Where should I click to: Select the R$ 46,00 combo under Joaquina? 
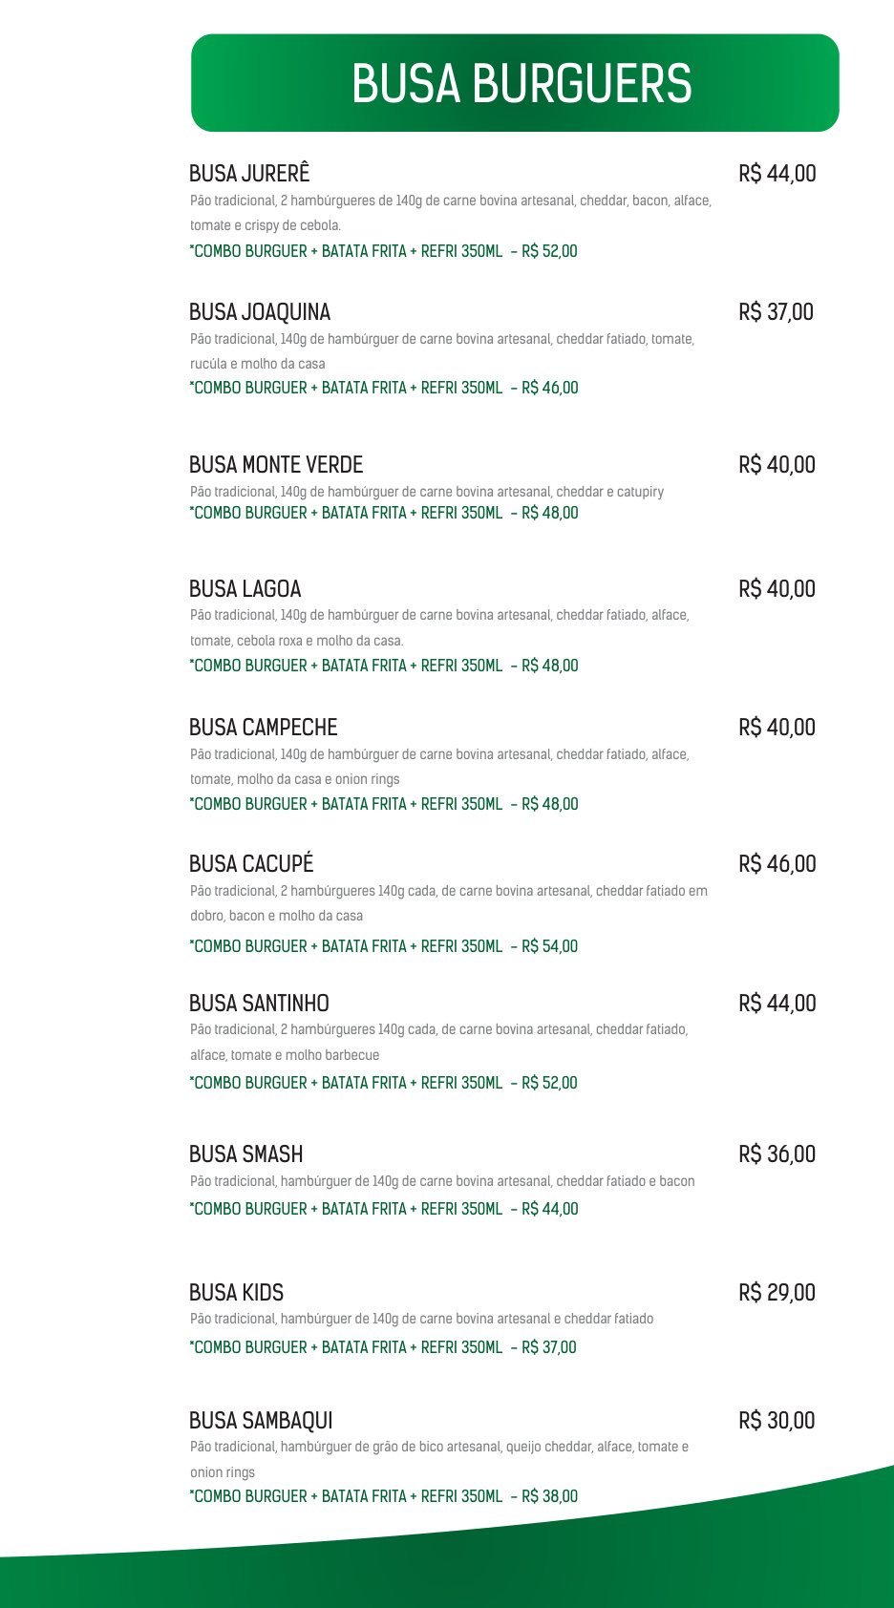point(384,388)
